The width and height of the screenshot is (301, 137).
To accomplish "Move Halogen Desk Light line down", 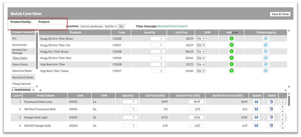I will [282, 119].
